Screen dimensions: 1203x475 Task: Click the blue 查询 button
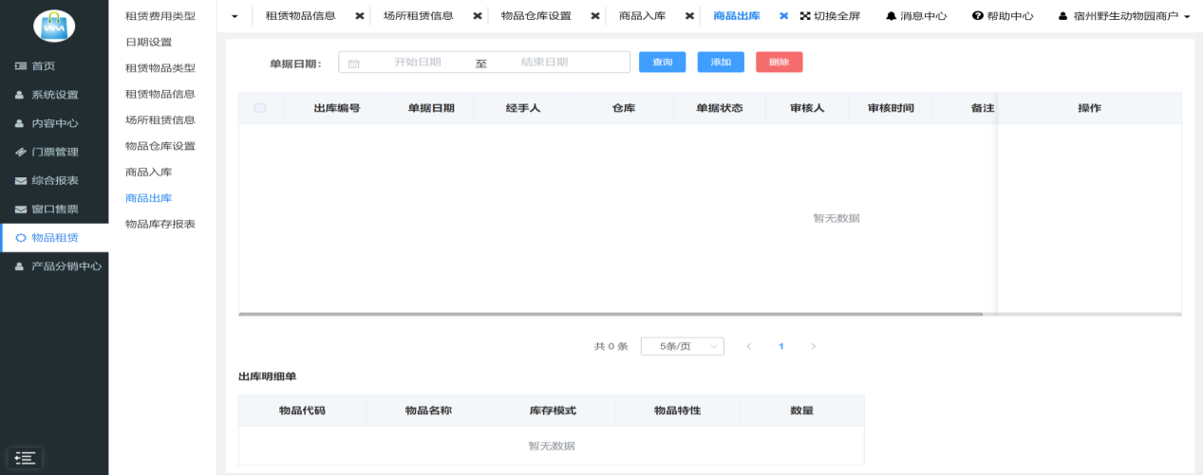[662, 63]
